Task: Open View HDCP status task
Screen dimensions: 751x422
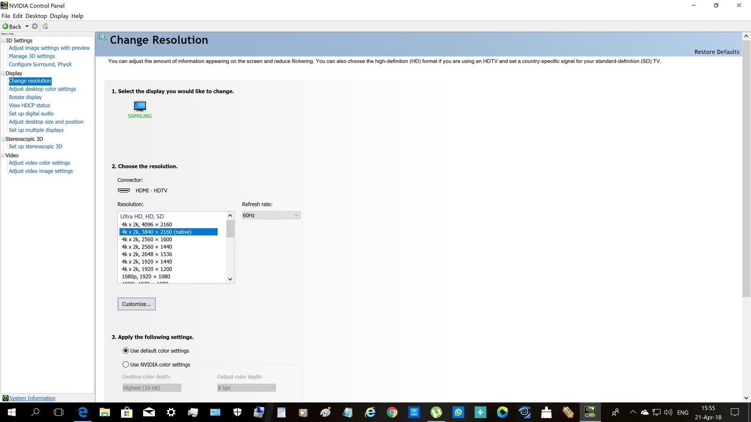Action: (30, 105)
